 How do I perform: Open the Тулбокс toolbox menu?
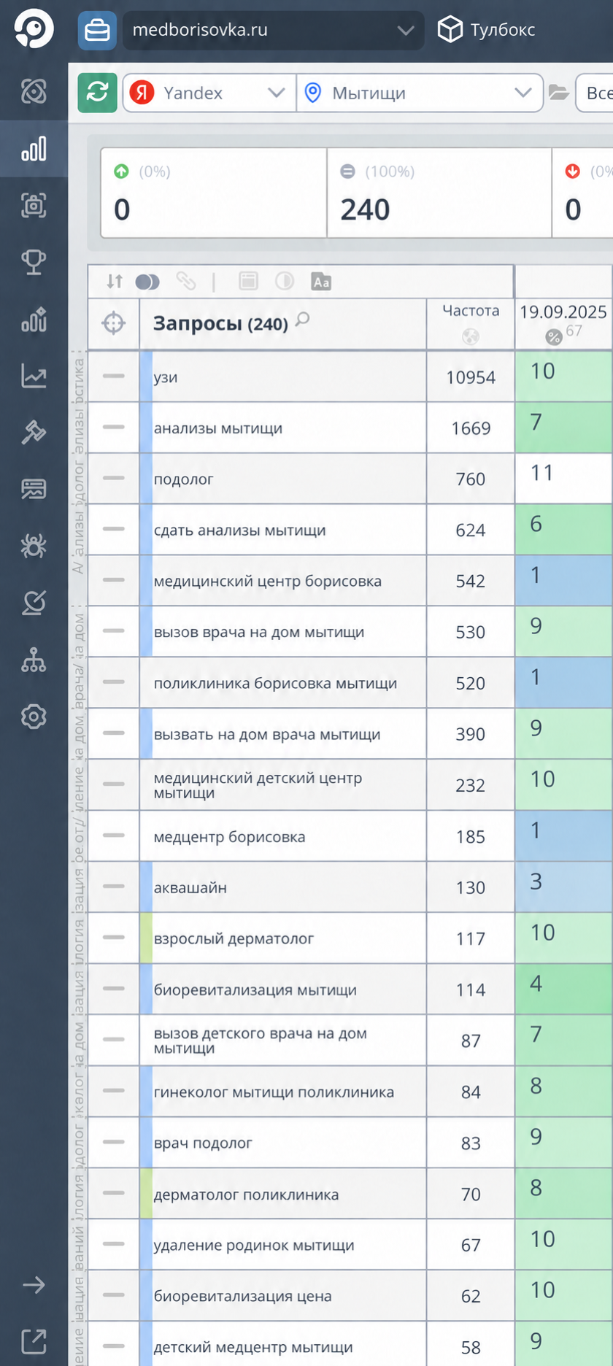pyautogui.click(x=486, y=30)
